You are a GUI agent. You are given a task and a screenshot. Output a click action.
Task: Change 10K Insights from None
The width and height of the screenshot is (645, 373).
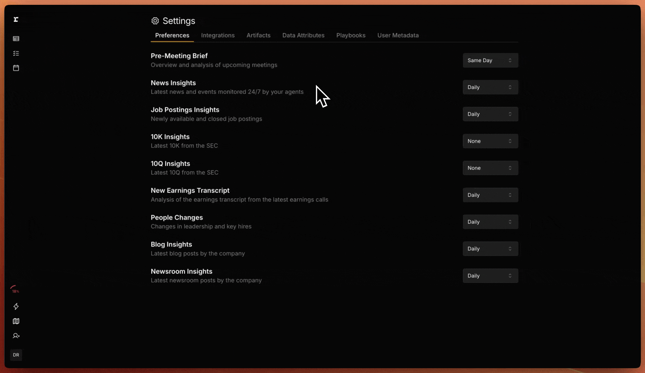pos(490,141)
